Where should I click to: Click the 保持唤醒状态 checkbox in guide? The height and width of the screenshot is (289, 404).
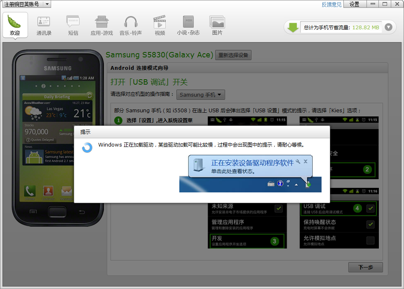(x=371, y=225)
